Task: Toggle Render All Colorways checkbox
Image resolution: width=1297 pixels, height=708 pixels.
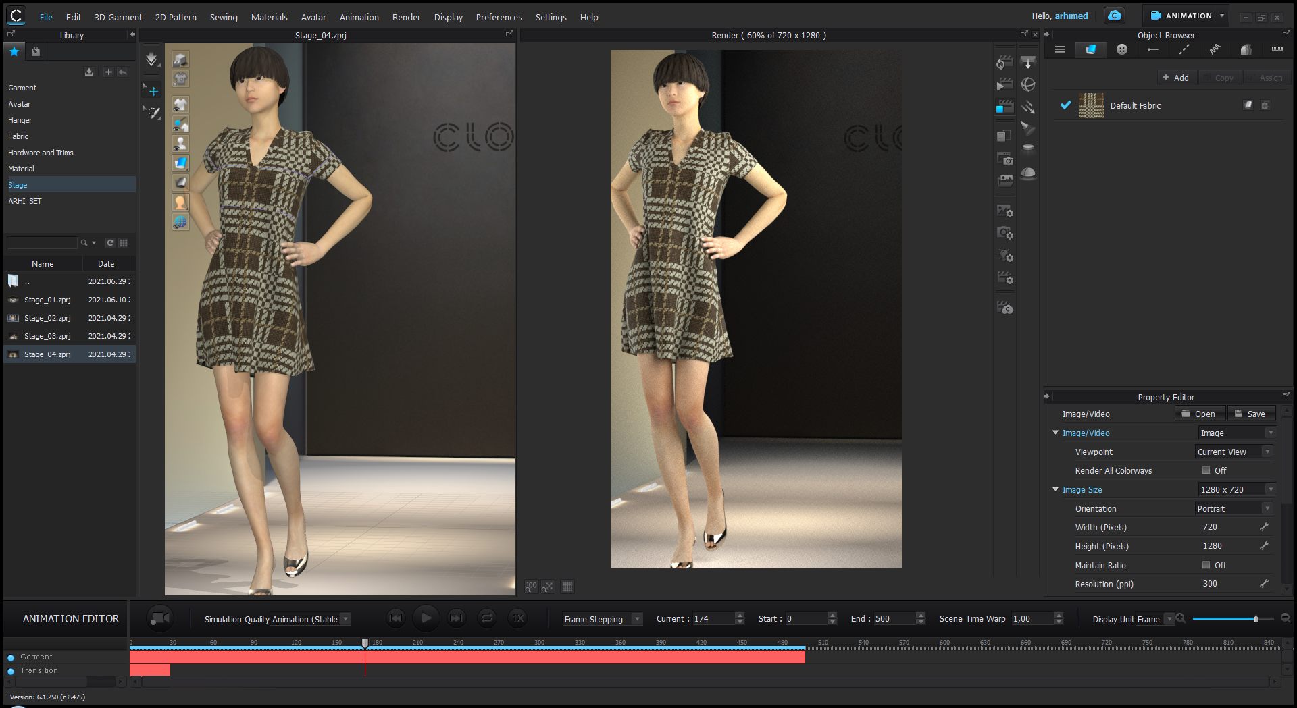Action: (1206, 470)
